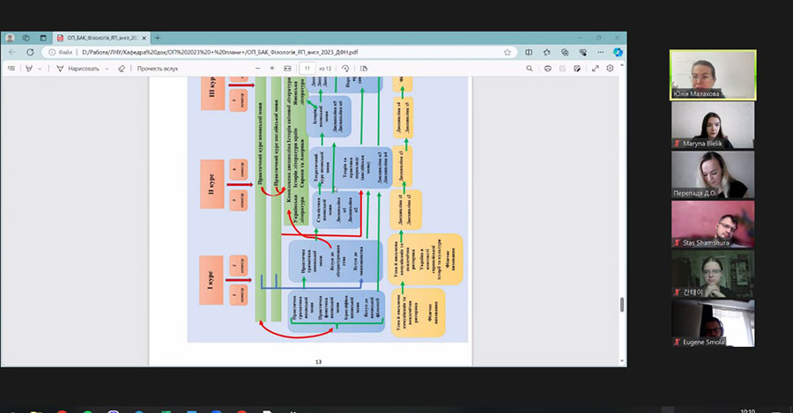Click the page number input field
Screen dimensions: 793x413
[x=308, y=68]
